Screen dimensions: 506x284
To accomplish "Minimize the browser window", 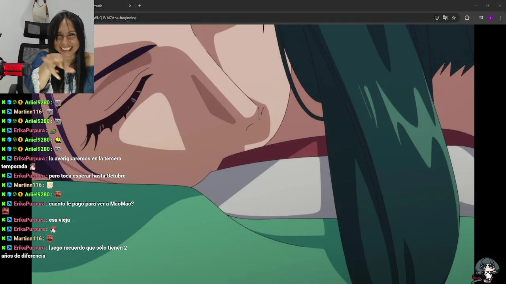I will tap(476, 6).
